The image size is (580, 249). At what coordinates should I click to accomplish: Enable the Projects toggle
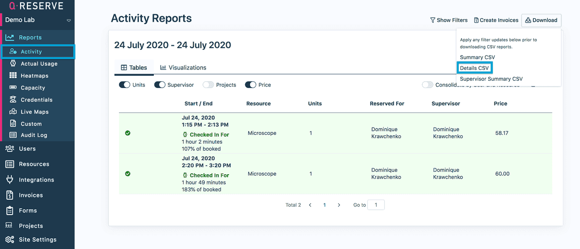pyautogui.click(x=208, y=85)
